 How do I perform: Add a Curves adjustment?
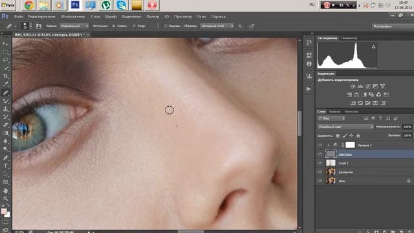pos(367,86)
